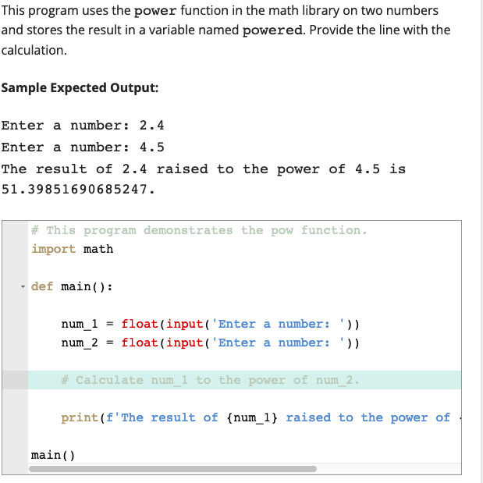Click the Sample Expected Output heading
This screenshot has width=483, height=483.
[80, 88]
